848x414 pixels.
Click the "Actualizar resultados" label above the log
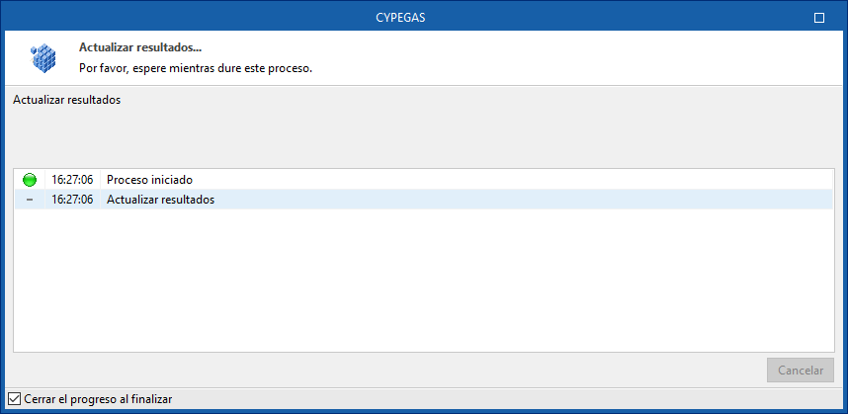coord(66,100)
